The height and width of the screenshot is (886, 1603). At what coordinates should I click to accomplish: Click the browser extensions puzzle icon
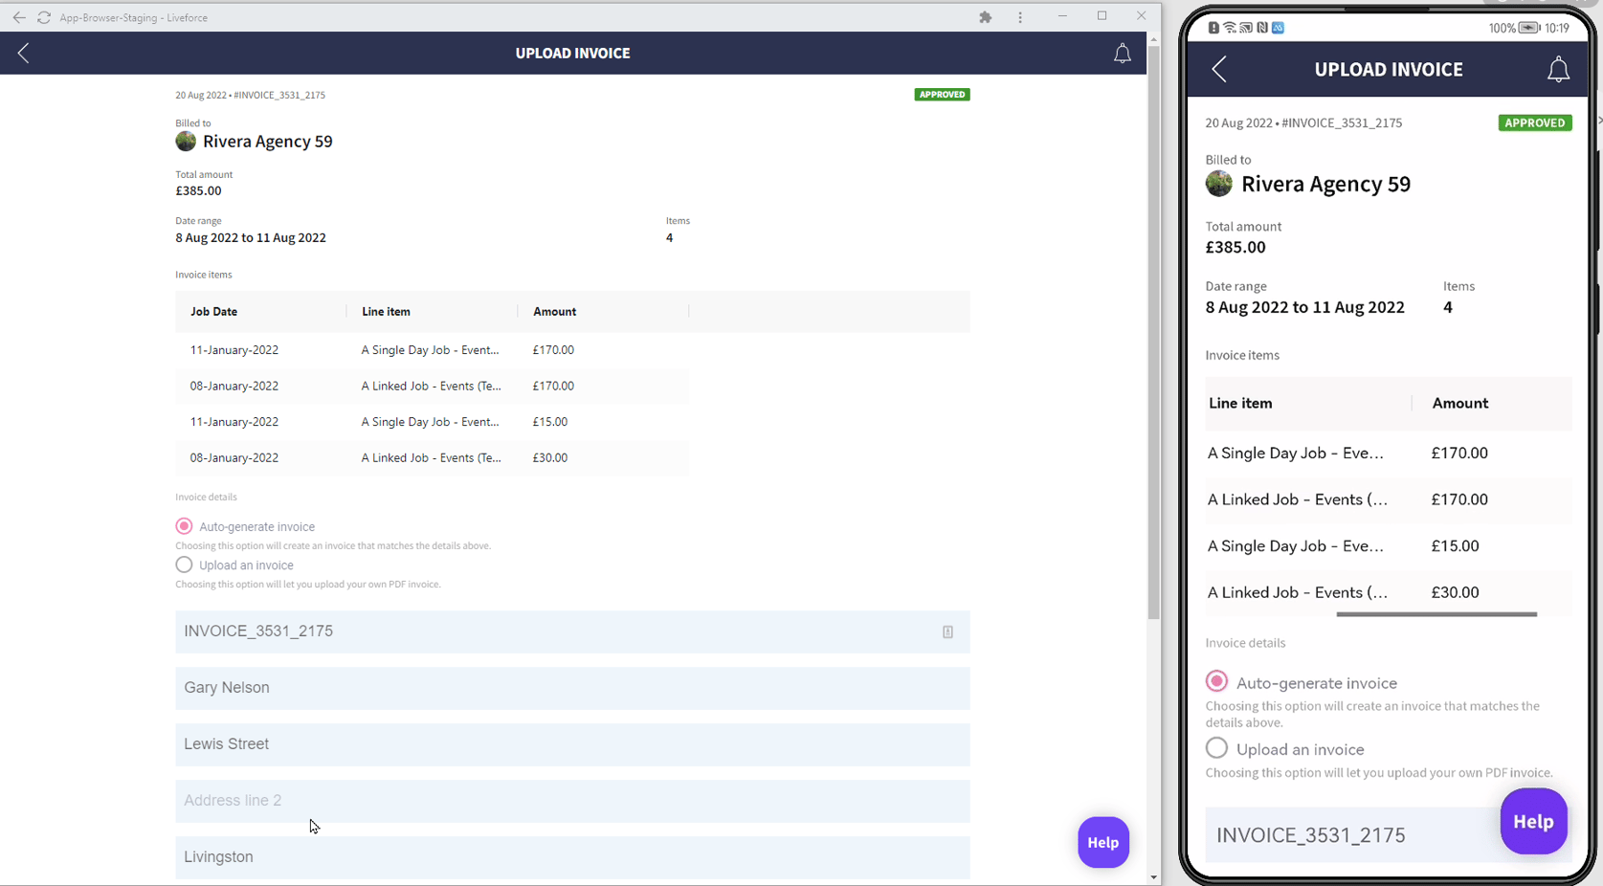click(x=985, y=17)
